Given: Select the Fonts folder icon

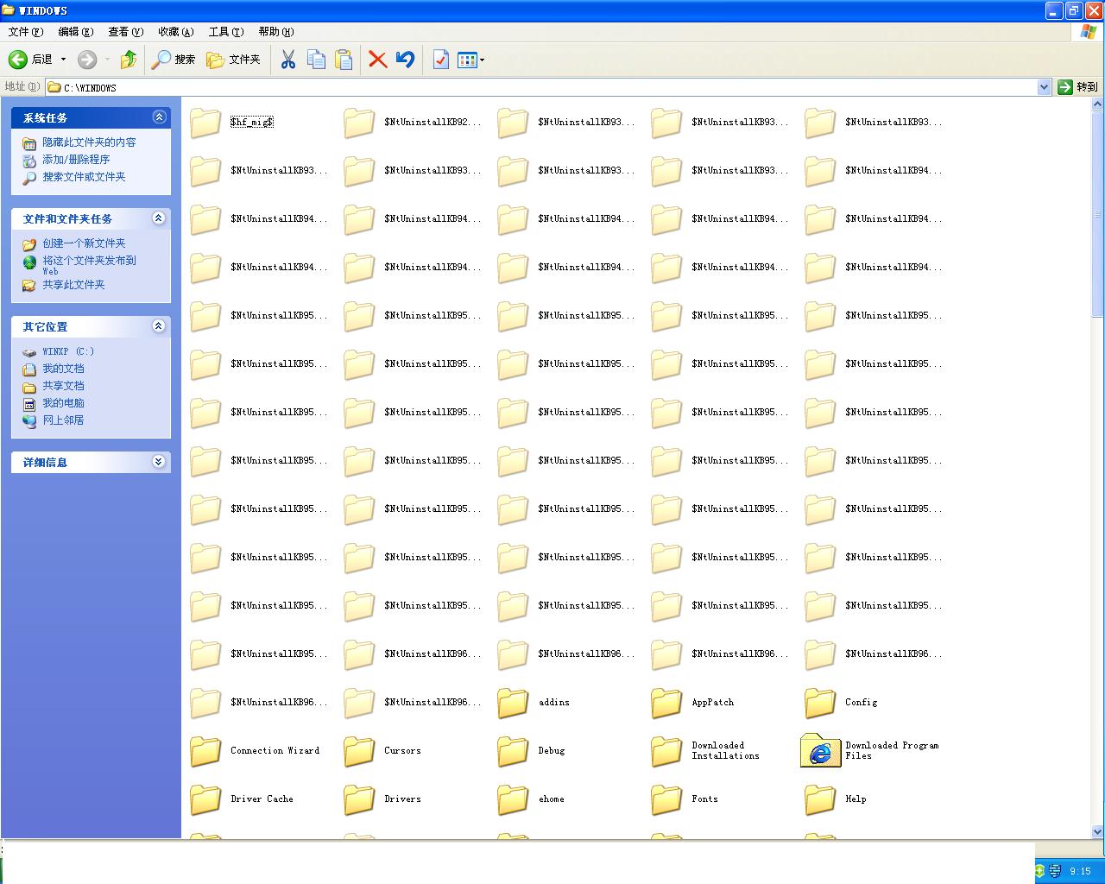Looking at the screenshot, I should 666,799.
